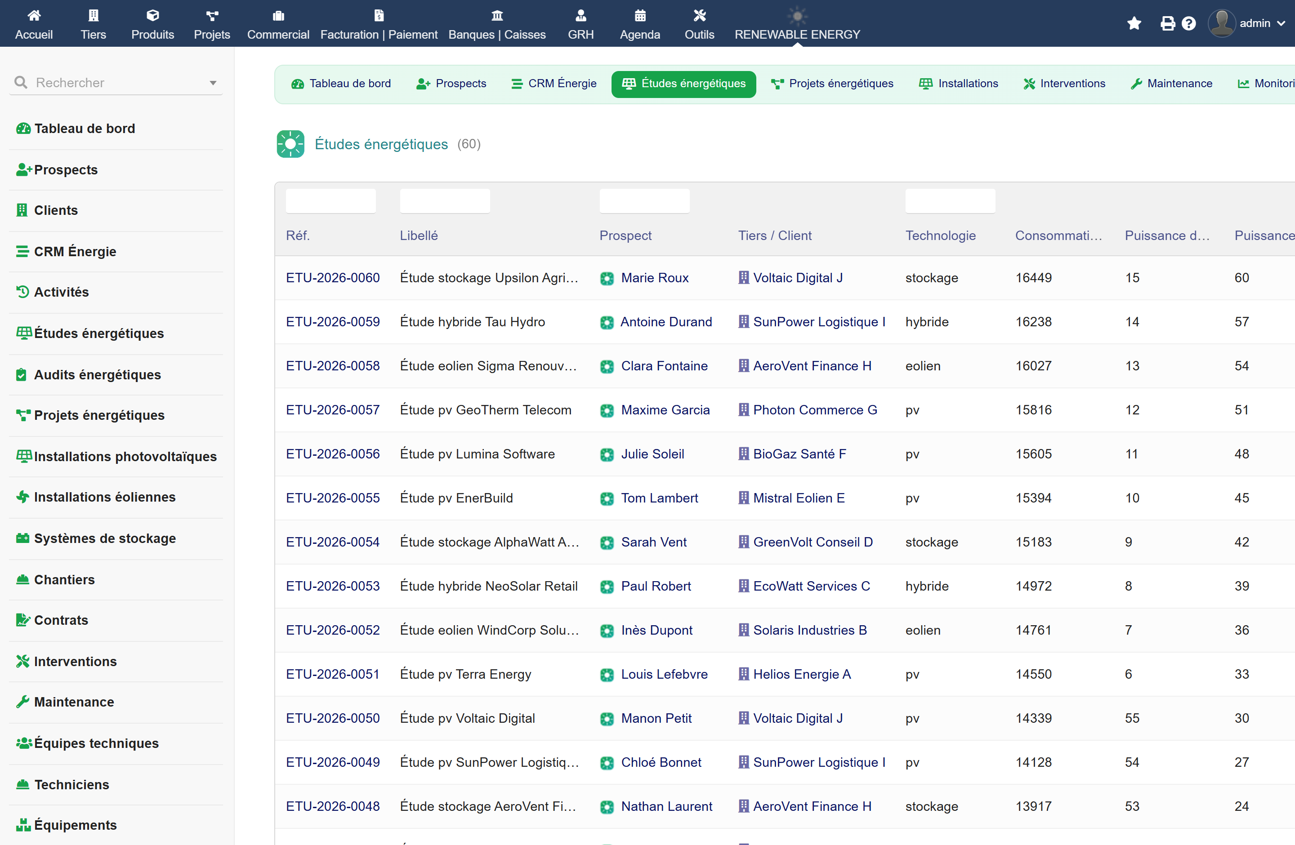1295x845 pixels.
Task: Click the consumption value 13917
Action: tap(1033, 806)
